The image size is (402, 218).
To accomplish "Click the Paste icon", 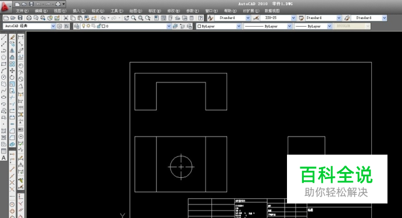I will (x=80, y=18).
